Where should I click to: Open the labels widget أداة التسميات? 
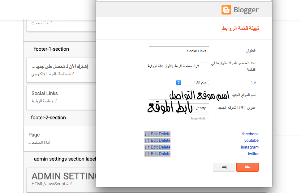coord(61,26)
